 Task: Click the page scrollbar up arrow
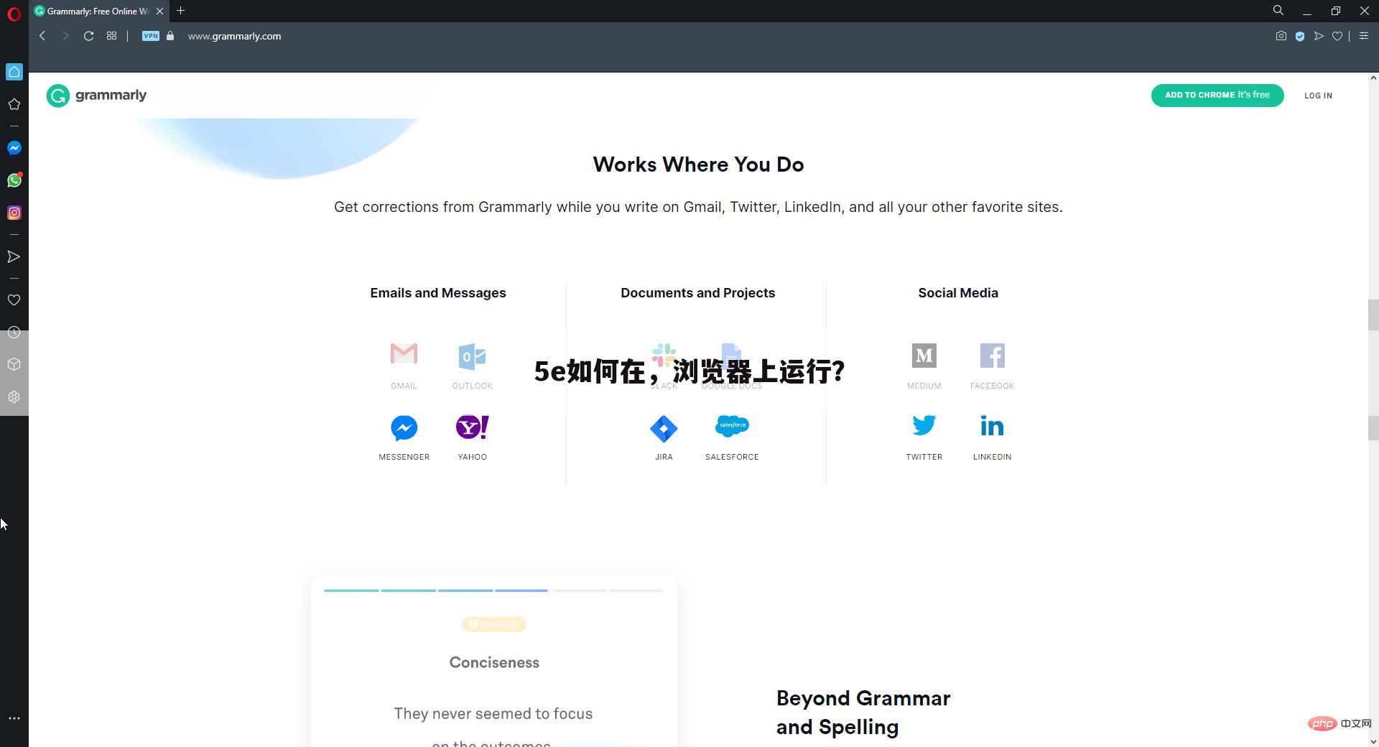pyautogui.click(x=1373, y=78)
